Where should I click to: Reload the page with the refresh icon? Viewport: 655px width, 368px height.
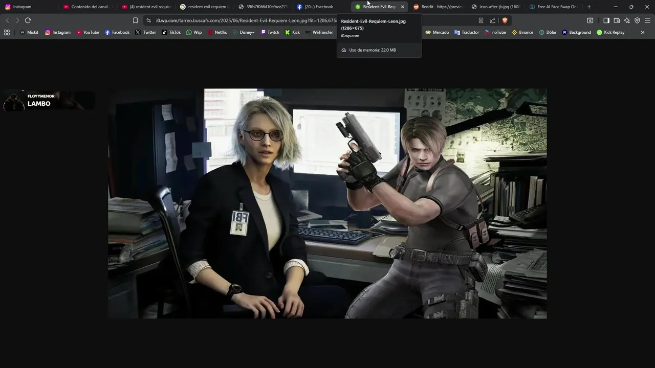[28, 20]
